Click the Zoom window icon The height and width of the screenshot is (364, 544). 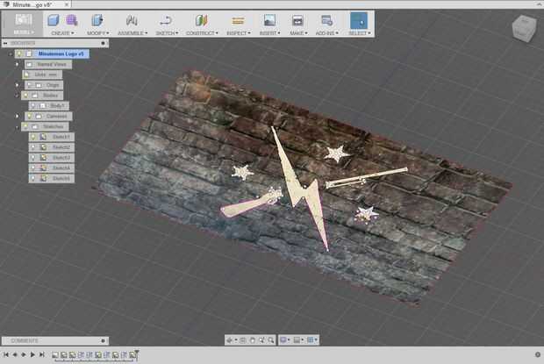pos(261,340)
